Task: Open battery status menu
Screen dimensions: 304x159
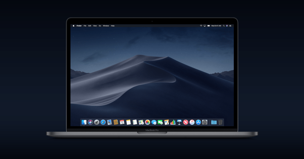Action: (209, 26)
